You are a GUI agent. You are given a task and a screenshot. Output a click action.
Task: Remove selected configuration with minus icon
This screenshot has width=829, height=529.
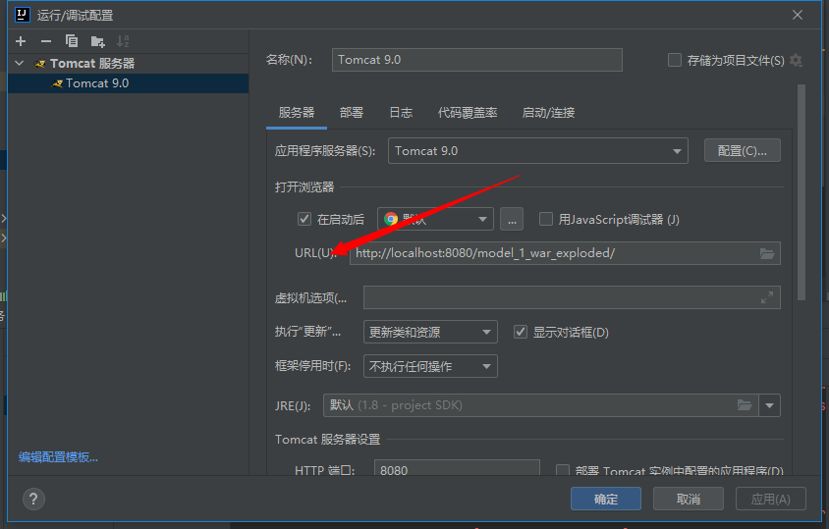tap(46, 41)
